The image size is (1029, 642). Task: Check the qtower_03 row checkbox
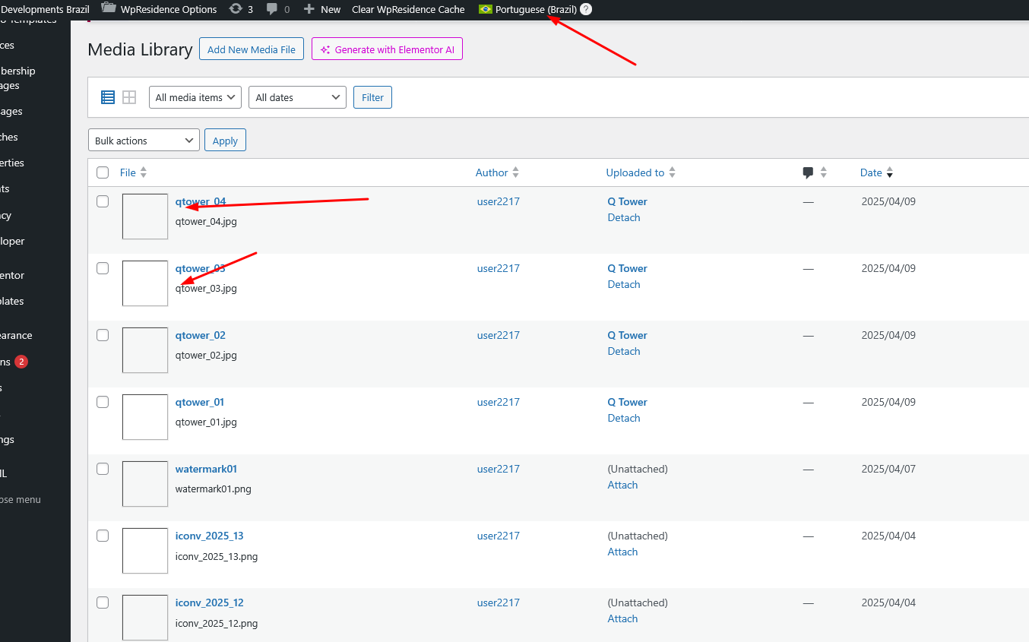(103, 268)
